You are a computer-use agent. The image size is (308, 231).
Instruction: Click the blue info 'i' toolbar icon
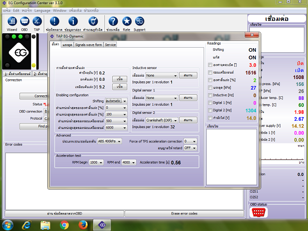point(73,21)
